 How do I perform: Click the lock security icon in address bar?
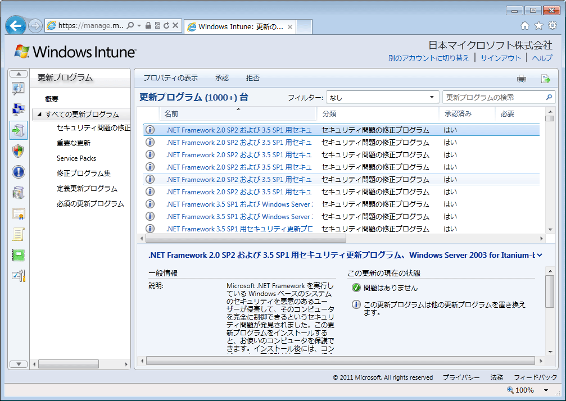(148, 25)
